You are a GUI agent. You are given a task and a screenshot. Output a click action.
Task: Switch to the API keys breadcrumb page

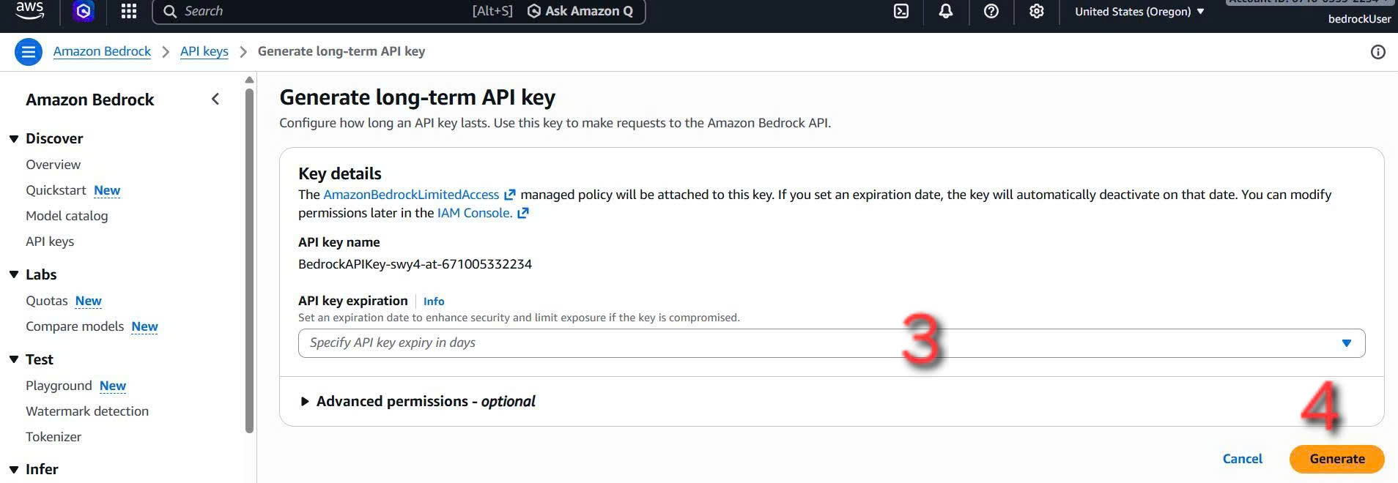pos(204,51)
